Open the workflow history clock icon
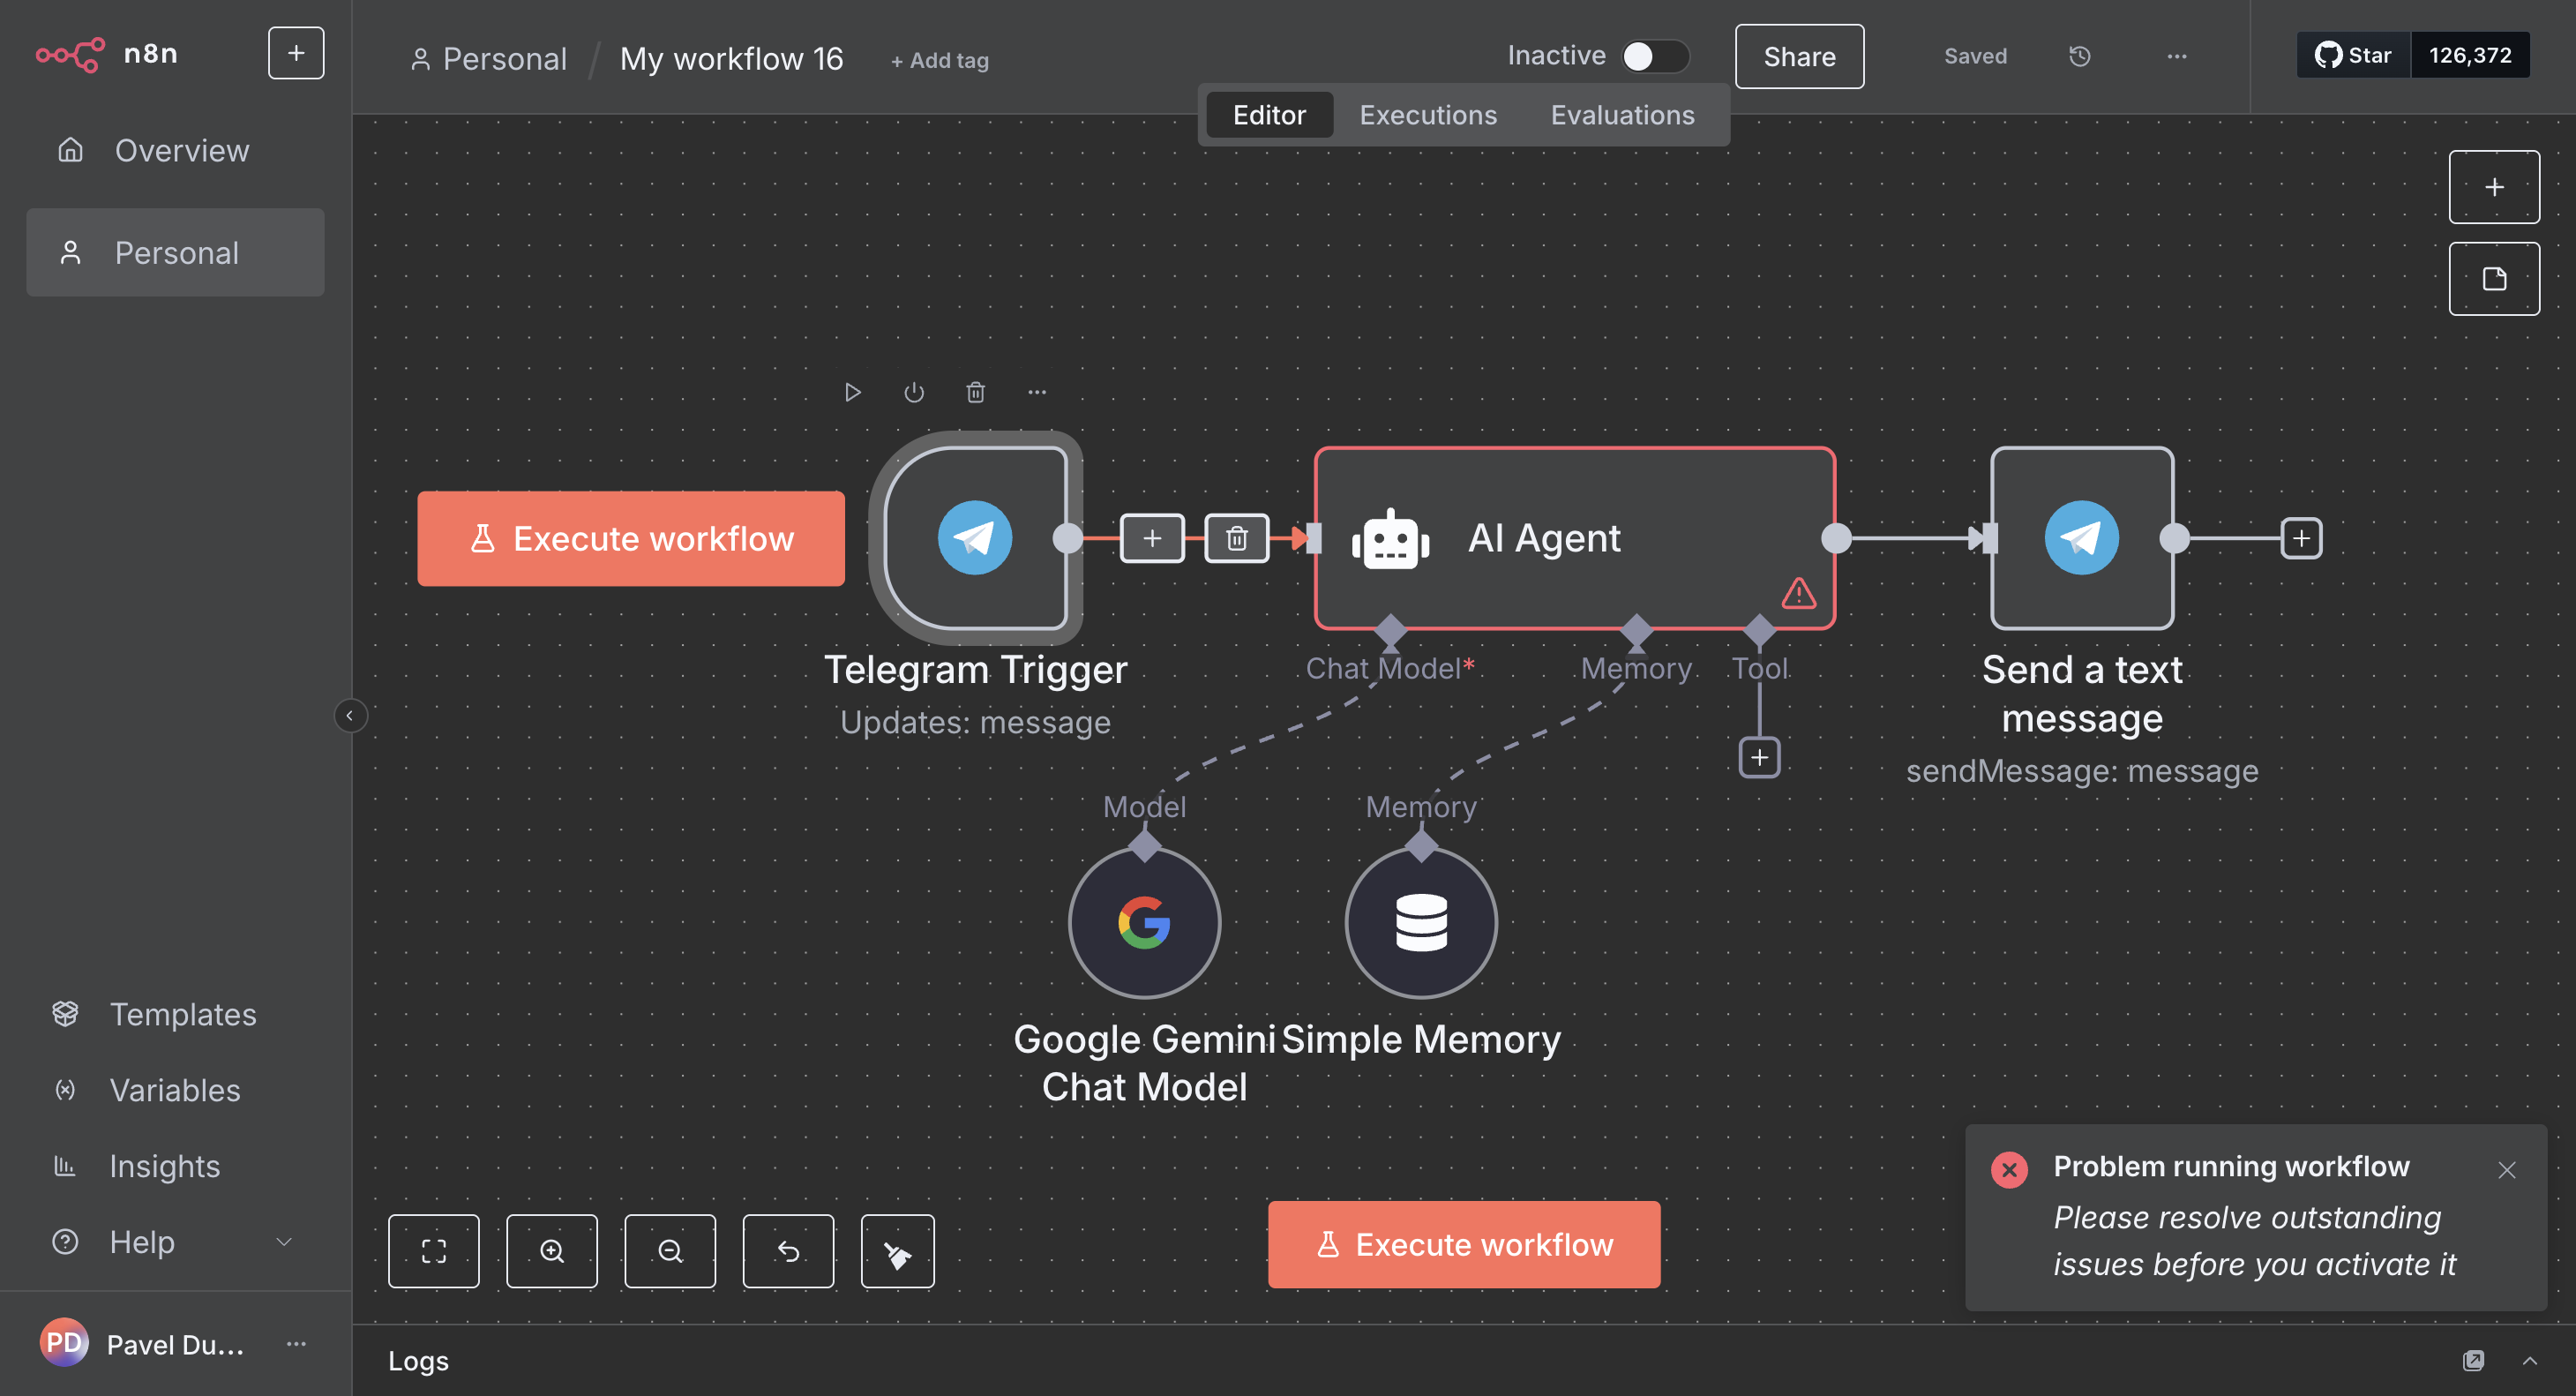 tap(2079, 57)
